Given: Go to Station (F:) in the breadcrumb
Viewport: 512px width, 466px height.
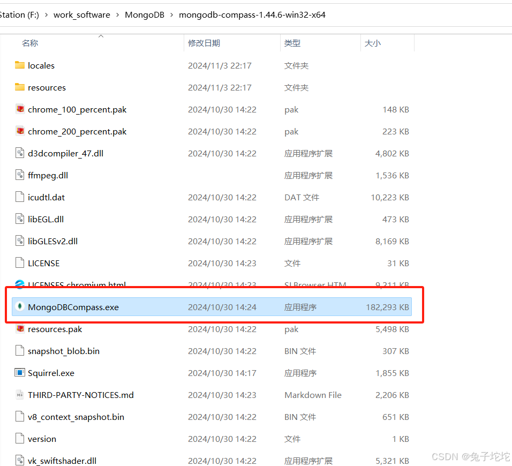Looking at the screenshot, I should [19, 14].
